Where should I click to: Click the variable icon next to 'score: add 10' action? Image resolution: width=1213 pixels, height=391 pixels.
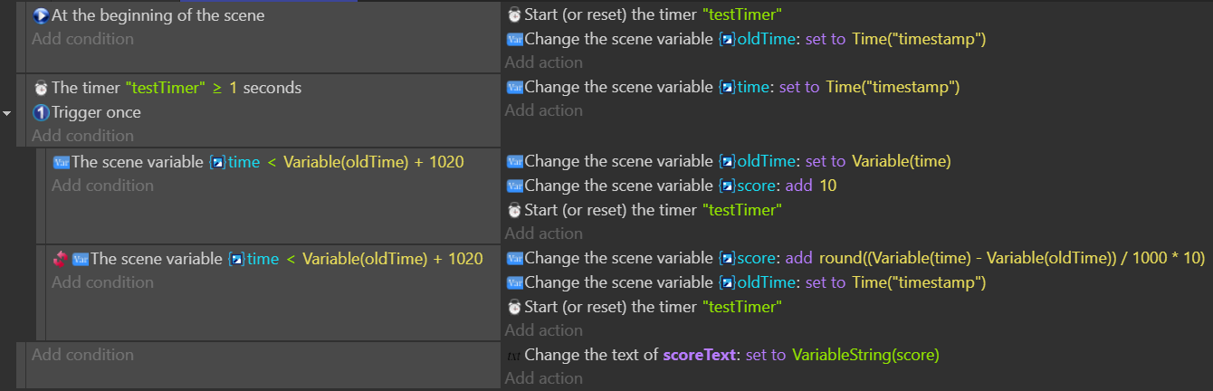(x=514, y=186)
